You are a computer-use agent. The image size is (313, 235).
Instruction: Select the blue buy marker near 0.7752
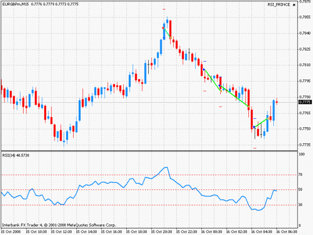click(x=254, y=127)
